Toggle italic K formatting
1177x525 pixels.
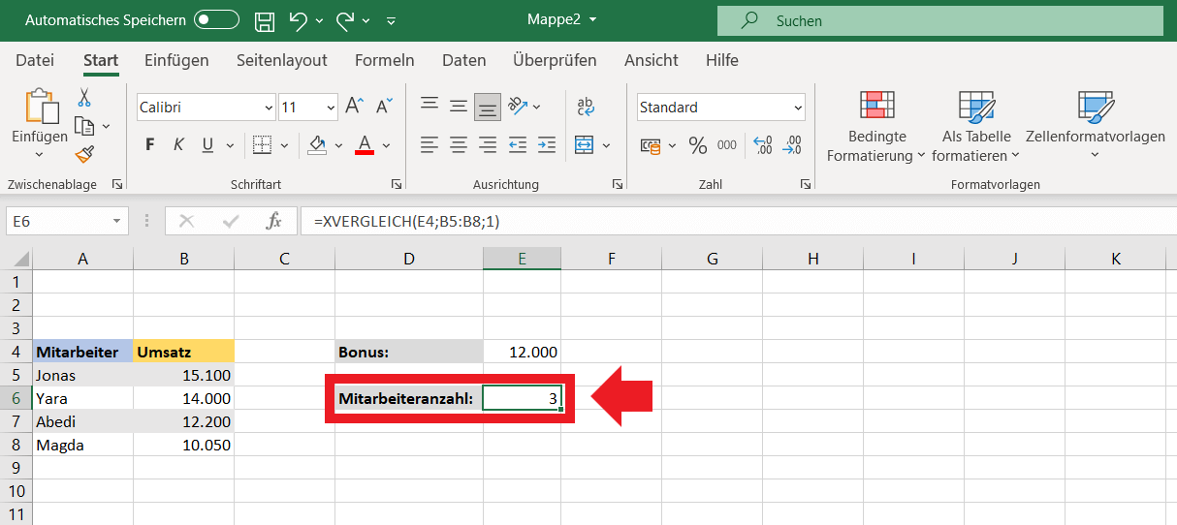pos(178,145)
